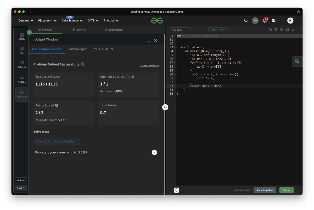Click the 'Solve Next' heading
The width and height of the screenshot is (314, 210).
point(41,132)
